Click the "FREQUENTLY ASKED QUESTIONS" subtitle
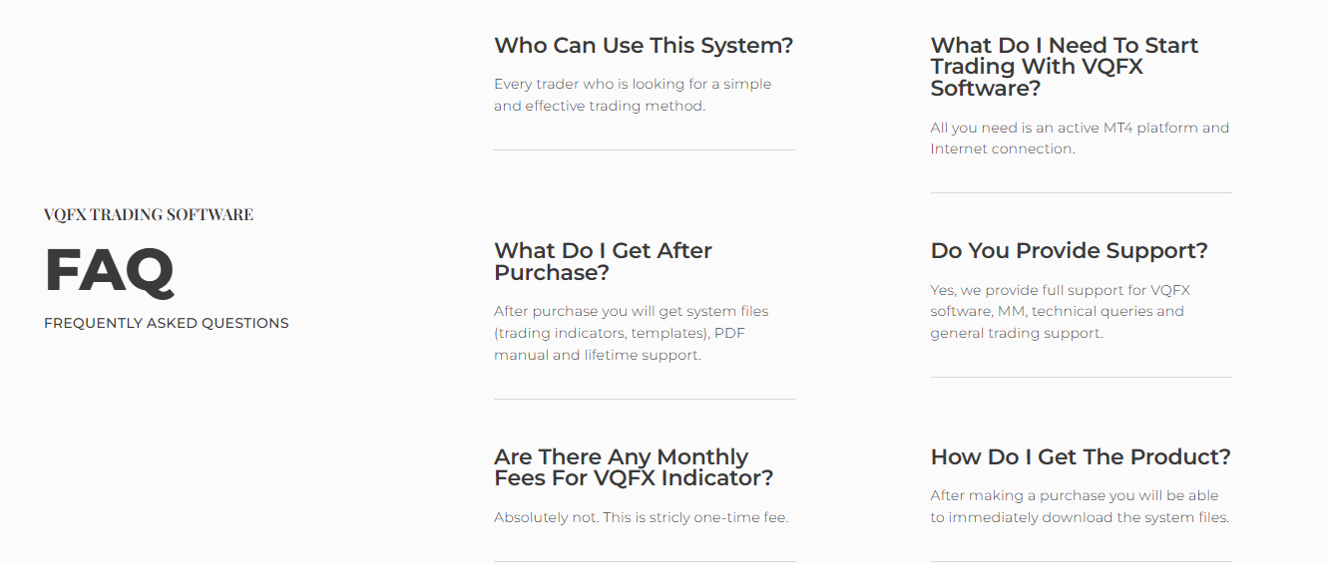Viewport: 1328px width, 577px height. click(167, 323)
